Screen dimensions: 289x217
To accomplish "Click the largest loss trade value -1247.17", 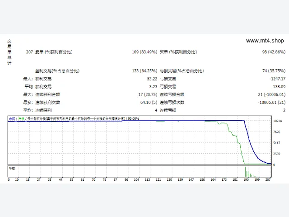I will pos(277,79).
